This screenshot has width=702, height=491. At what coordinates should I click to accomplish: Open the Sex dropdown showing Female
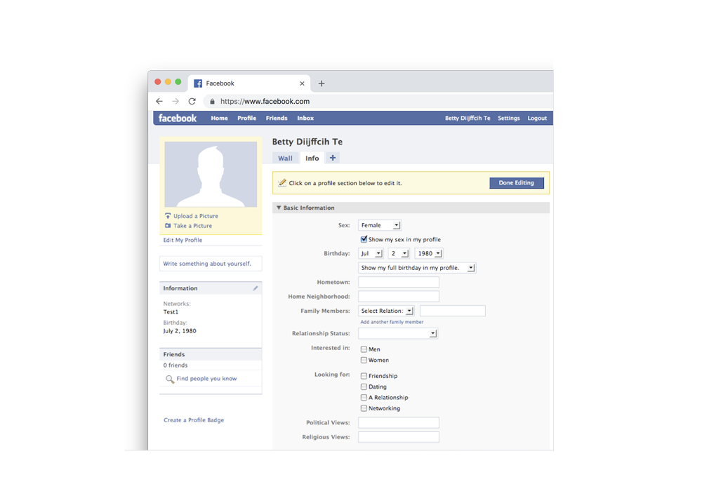point(380,225)
